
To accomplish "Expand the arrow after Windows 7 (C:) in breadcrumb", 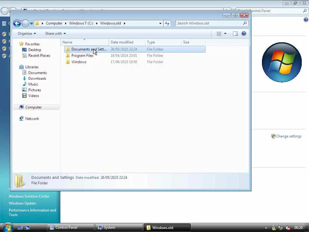I will pos(97,23).
